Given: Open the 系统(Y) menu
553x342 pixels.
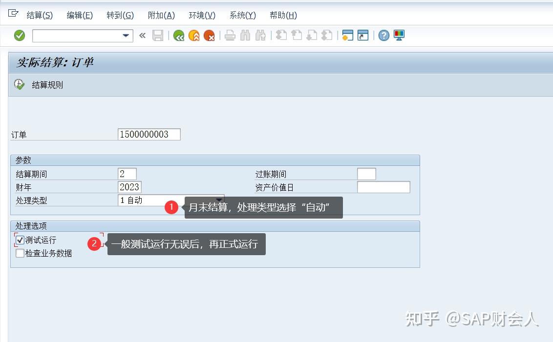Looking at the screenshot, I should pos(242,15).
